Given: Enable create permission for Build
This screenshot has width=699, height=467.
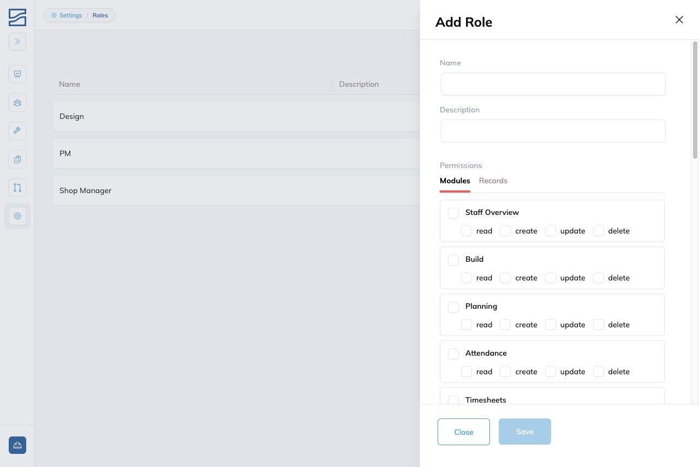Looking at the screenshot, I should 505,278.
